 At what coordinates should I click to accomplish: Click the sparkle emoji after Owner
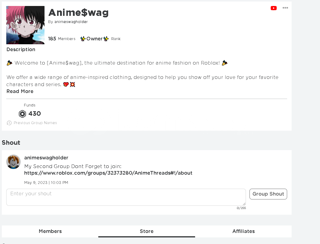point(106,39)
